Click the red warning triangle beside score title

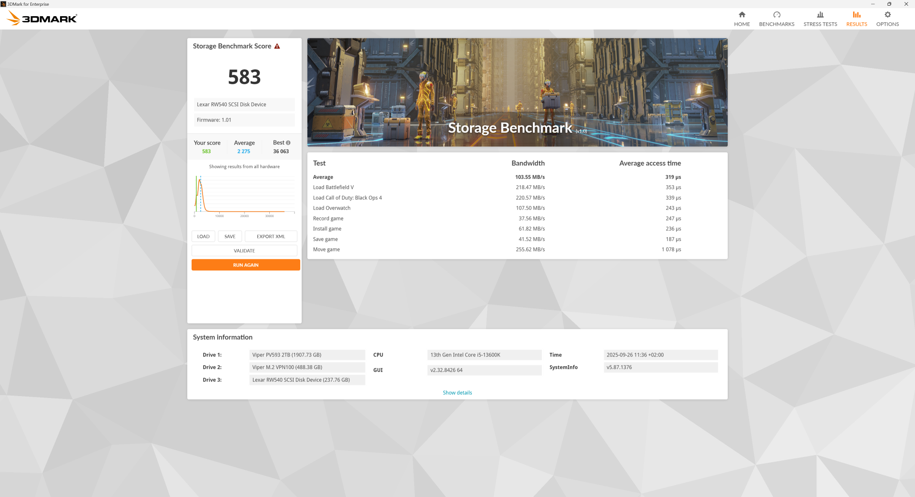tap(277, 46)
